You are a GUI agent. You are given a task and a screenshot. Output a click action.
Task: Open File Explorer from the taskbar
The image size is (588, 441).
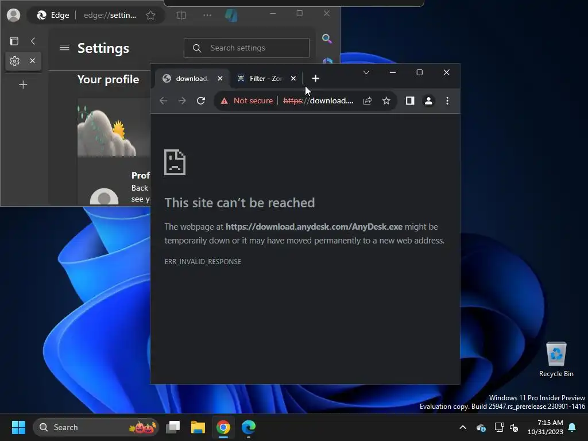[x=198, y=427]
